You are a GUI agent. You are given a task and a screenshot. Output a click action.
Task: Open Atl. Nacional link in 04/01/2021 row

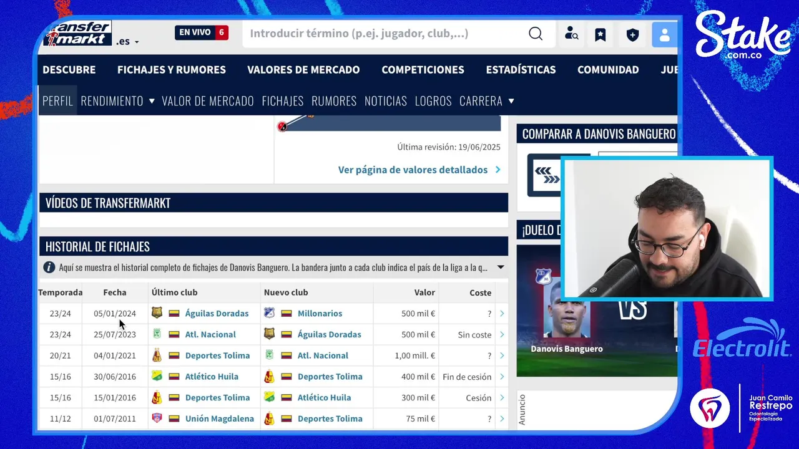pos(323,355)
